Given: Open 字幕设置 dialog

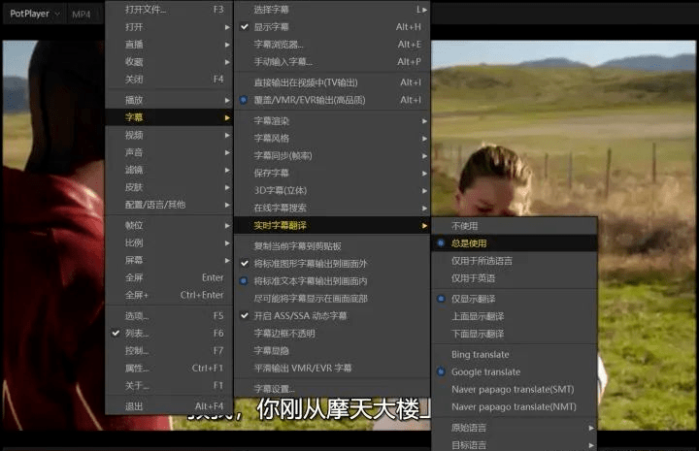Looking at the screenshot, I should click(332, 389).
